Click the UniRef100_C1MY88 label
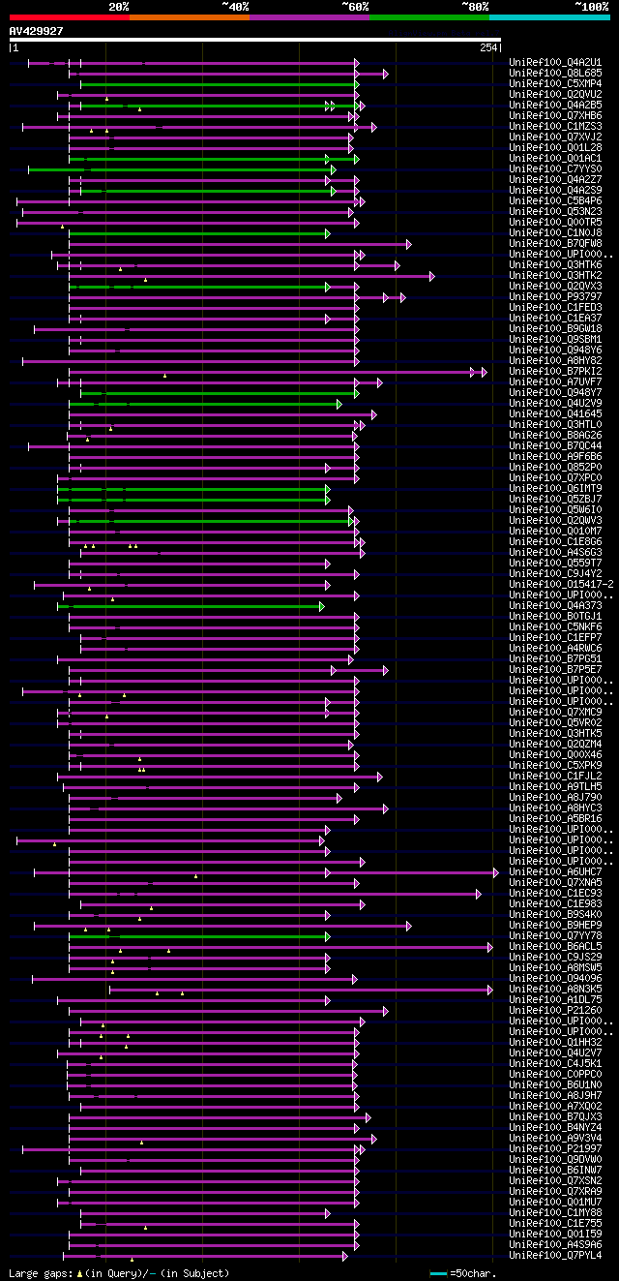This screenshot has width=619, height=1281. pos(556,1212)
